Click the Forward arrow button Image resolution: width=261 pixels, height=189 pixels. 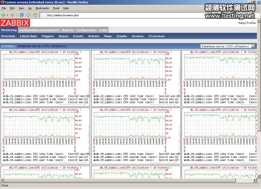pos(12,15)
